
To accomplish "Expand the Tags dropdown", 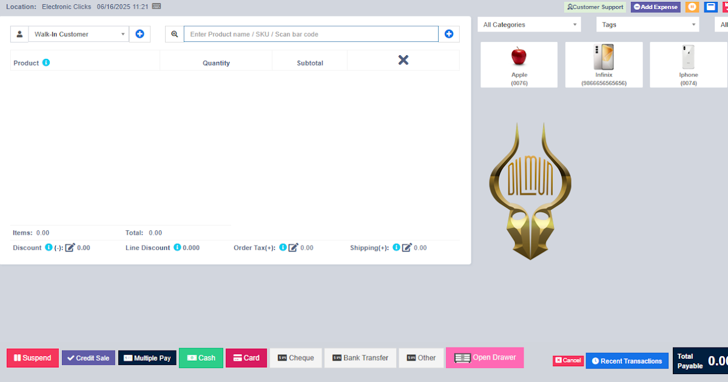I will 647,24.
